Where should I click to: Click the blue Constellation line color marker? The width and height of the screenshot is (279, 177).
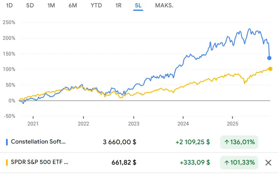(x=7, y=142)
